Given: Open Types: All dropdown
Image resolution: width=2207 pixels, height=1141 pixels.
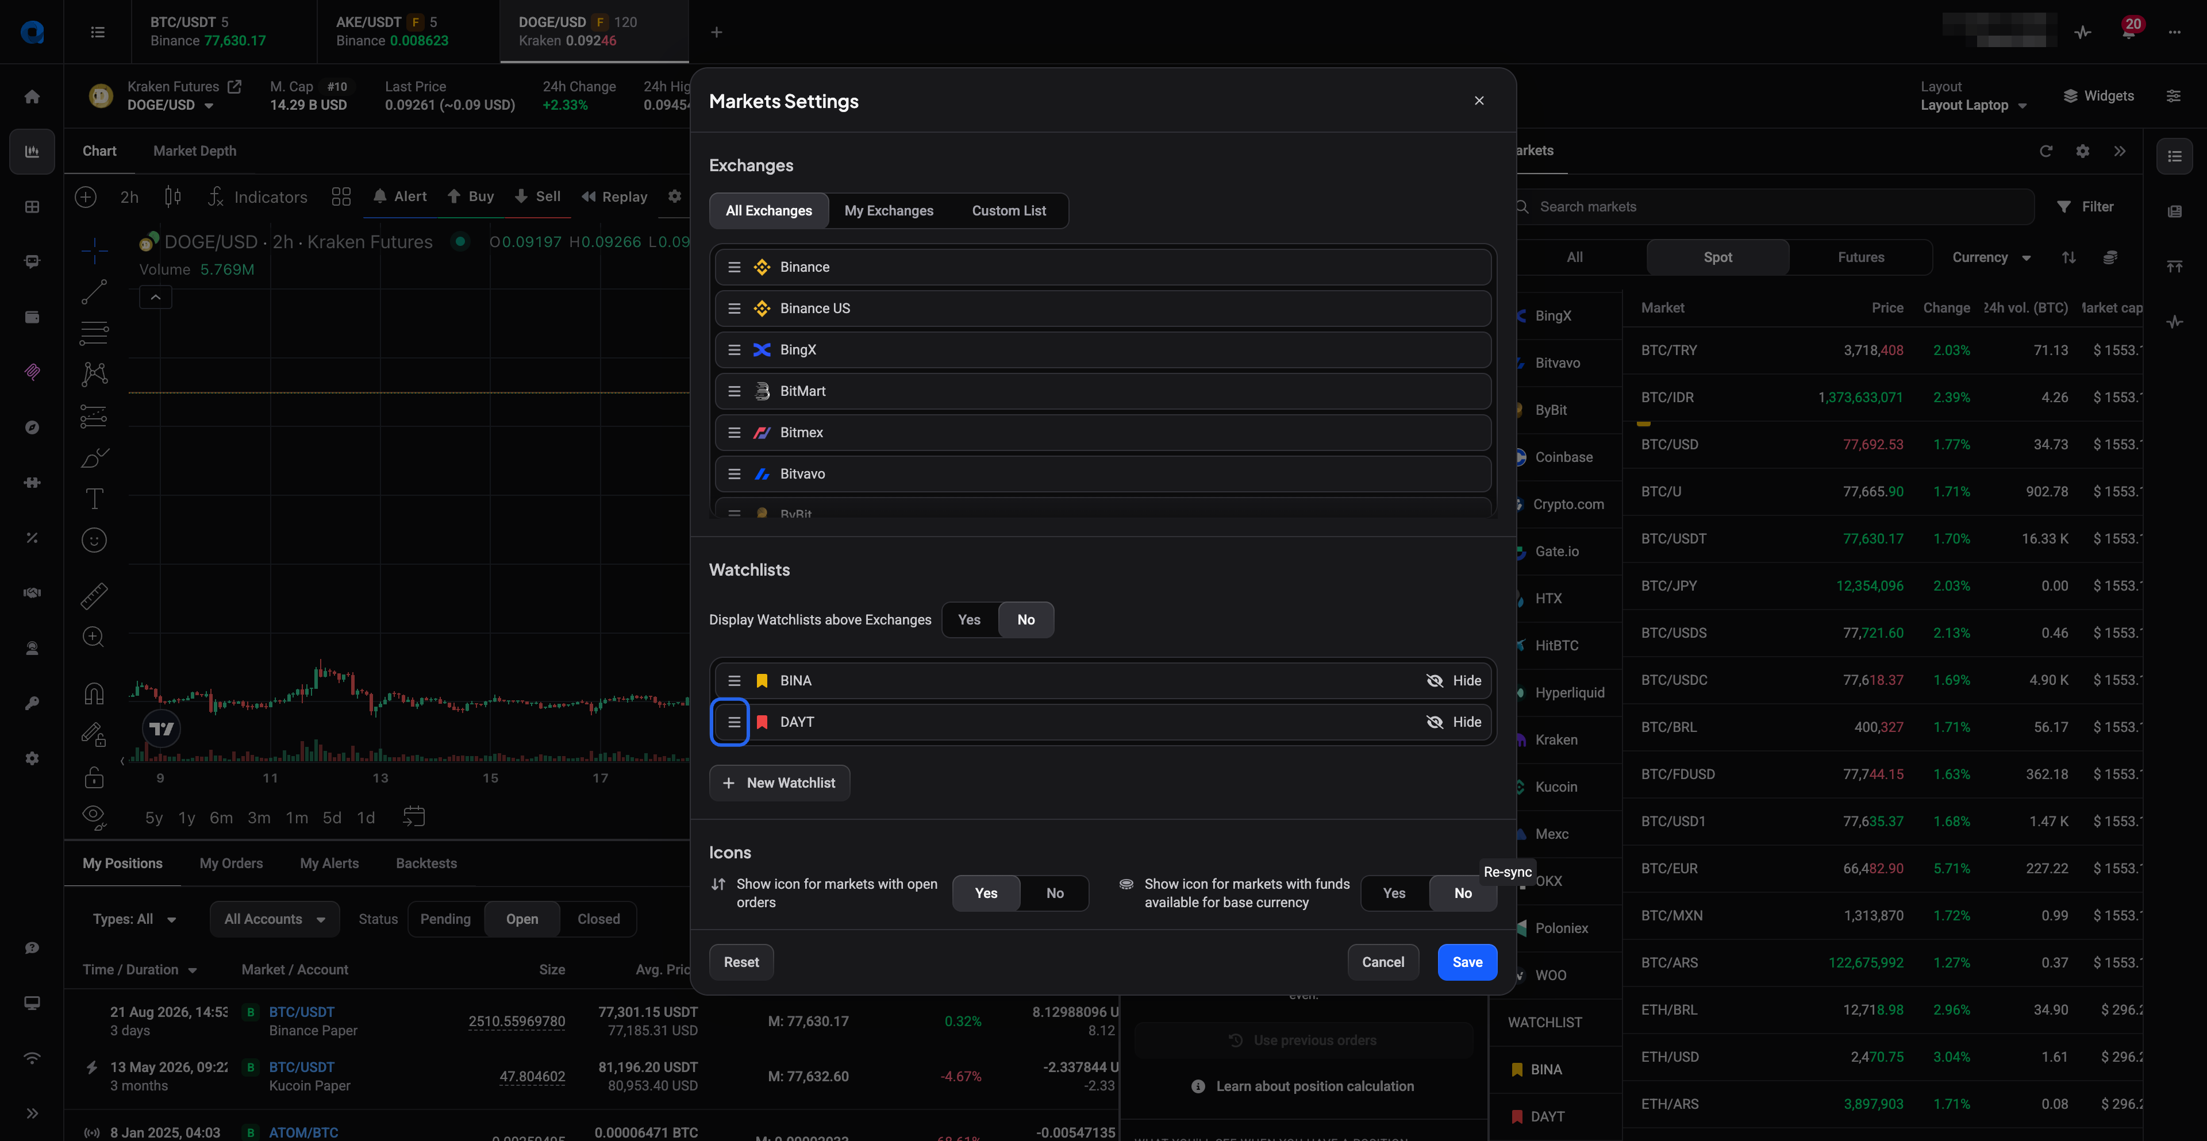Looking at the screenshot, I should click(134, 919).
